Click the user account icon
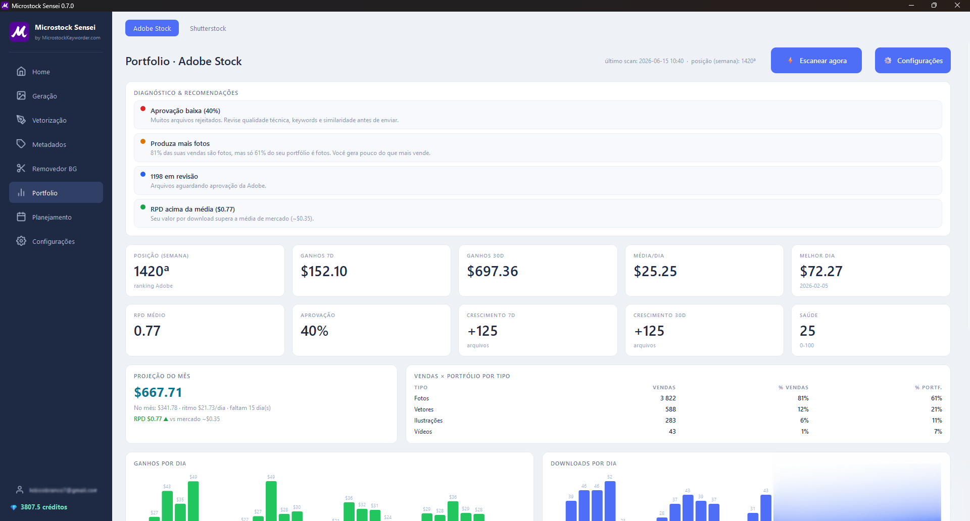Screen dimensions: 970x521 tap(20, 490)
